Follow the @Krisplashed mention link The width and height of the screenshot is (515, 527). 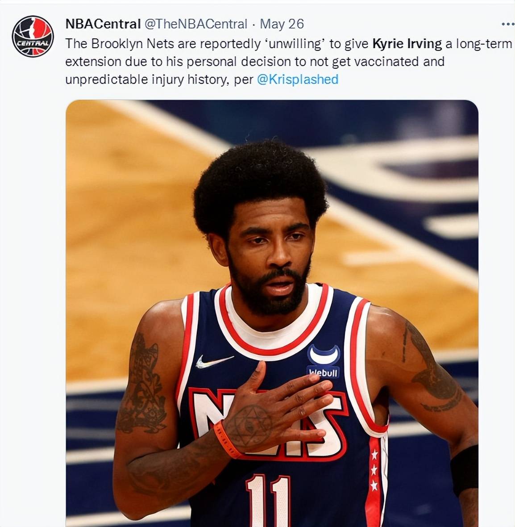pos(297,79)
